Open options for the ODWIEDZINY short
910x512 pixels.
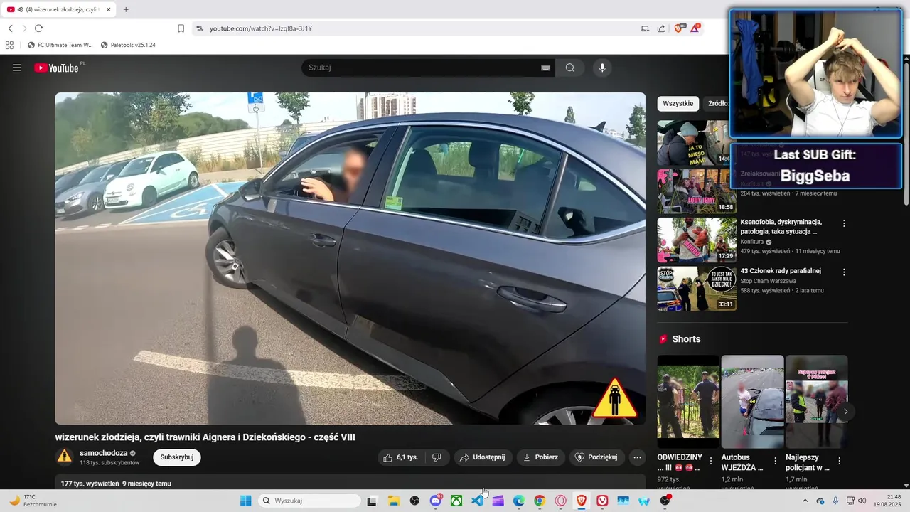pyautogui.click(x=710, y=461)
